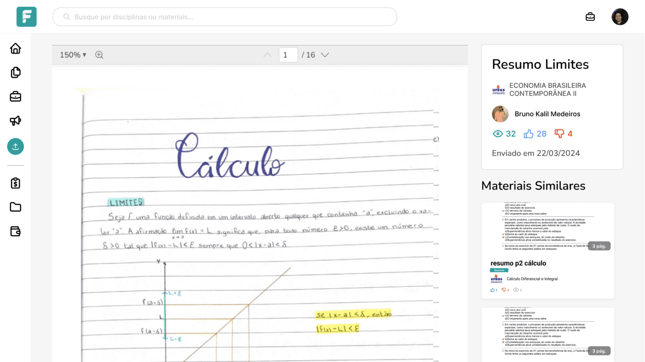The image size is (645, 362).
Task: Click the search magnifier icon
Action: [x=67, y=17]
